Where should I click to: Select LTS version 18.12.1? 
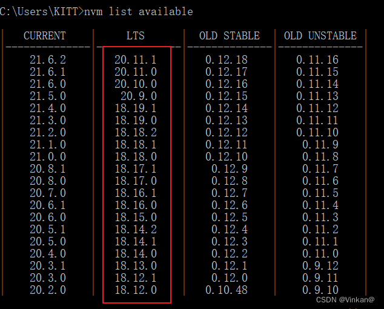click(136, 278)
